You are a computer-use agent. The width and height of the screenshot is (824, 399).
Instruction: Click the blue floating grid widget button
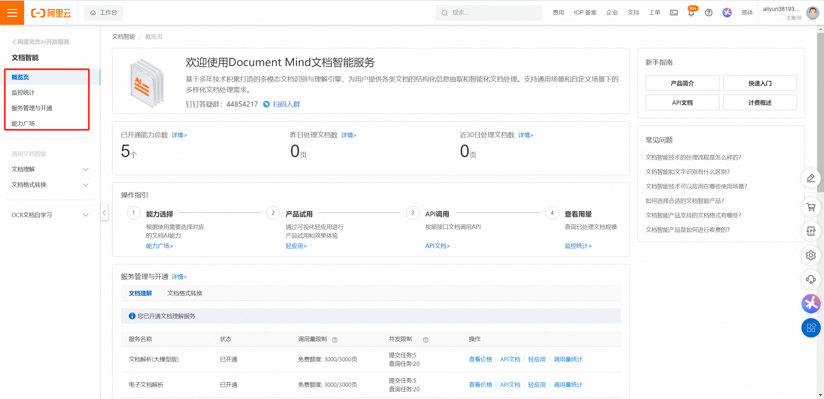[x=811, y=328]
